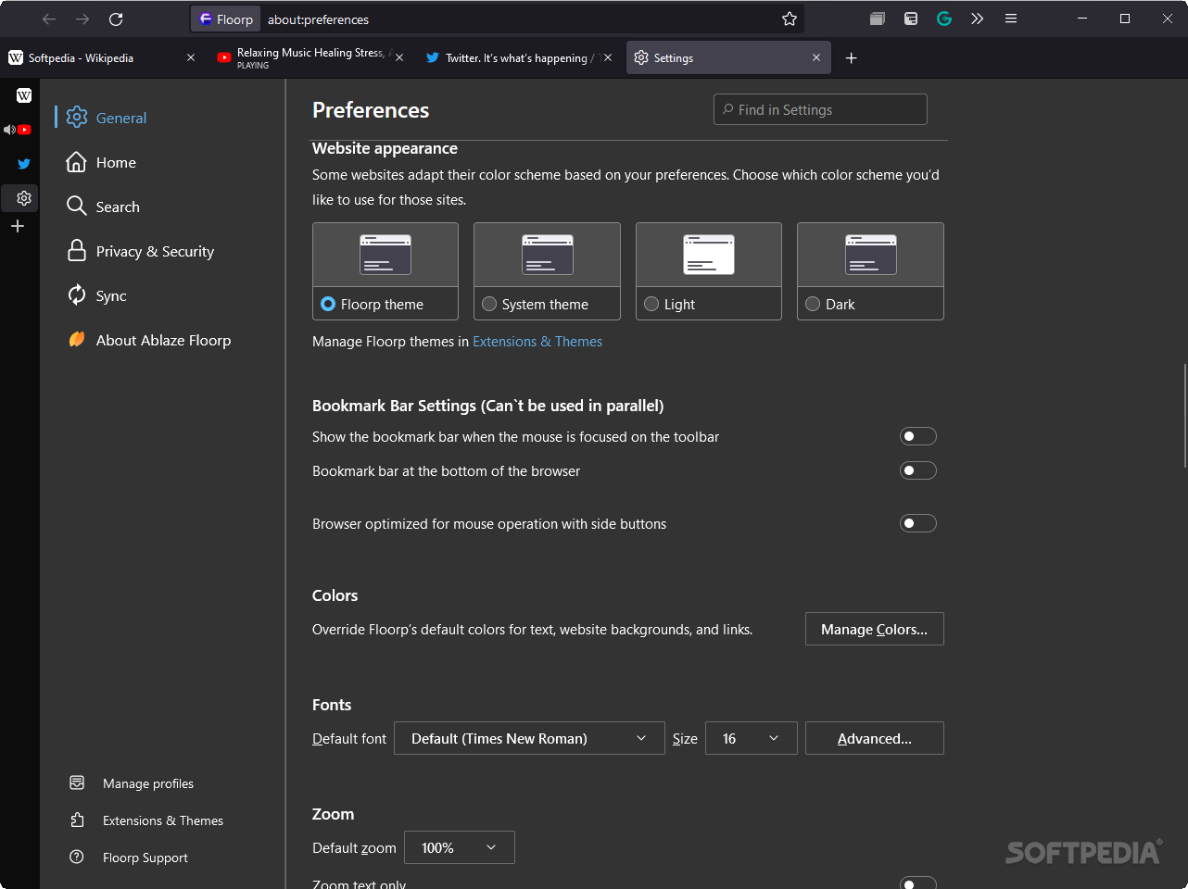The width and height of the screenshot is (1188, 889).
Task: Click the Find in Settings search box
Action: [820, 109]
